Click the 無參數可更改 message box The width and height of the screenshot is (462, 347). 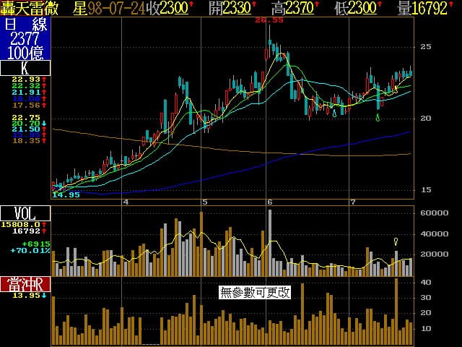pos(255,293)
